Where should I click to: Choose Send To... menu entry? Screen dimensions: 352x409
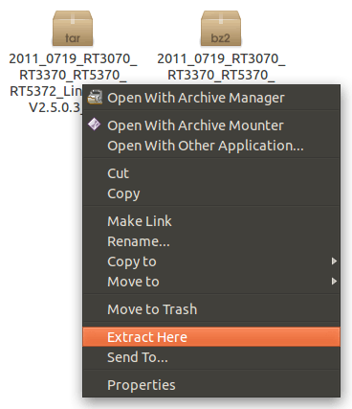211,357
